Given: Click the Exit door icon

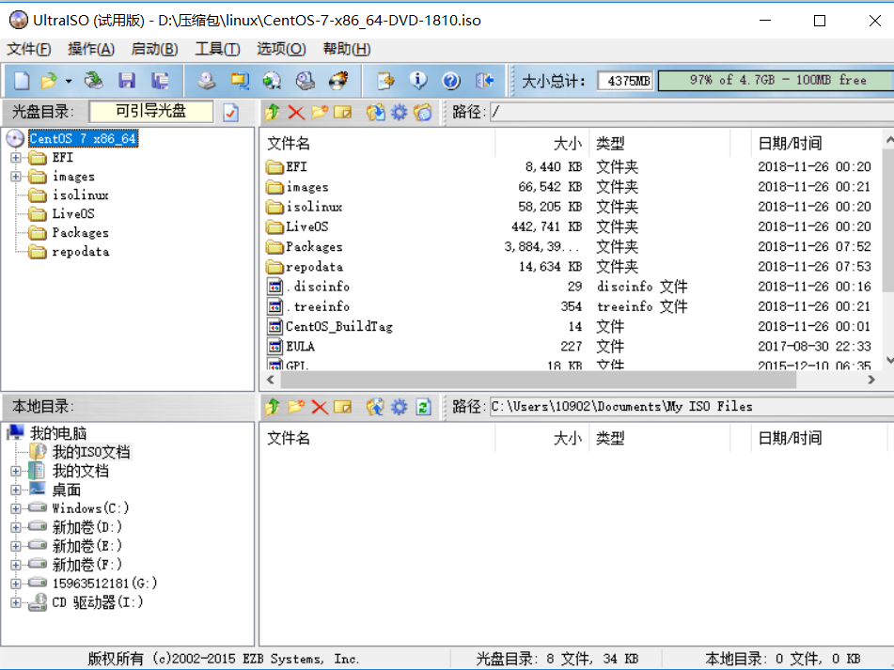Looking at the screenshot, I should tap(484, 80).
